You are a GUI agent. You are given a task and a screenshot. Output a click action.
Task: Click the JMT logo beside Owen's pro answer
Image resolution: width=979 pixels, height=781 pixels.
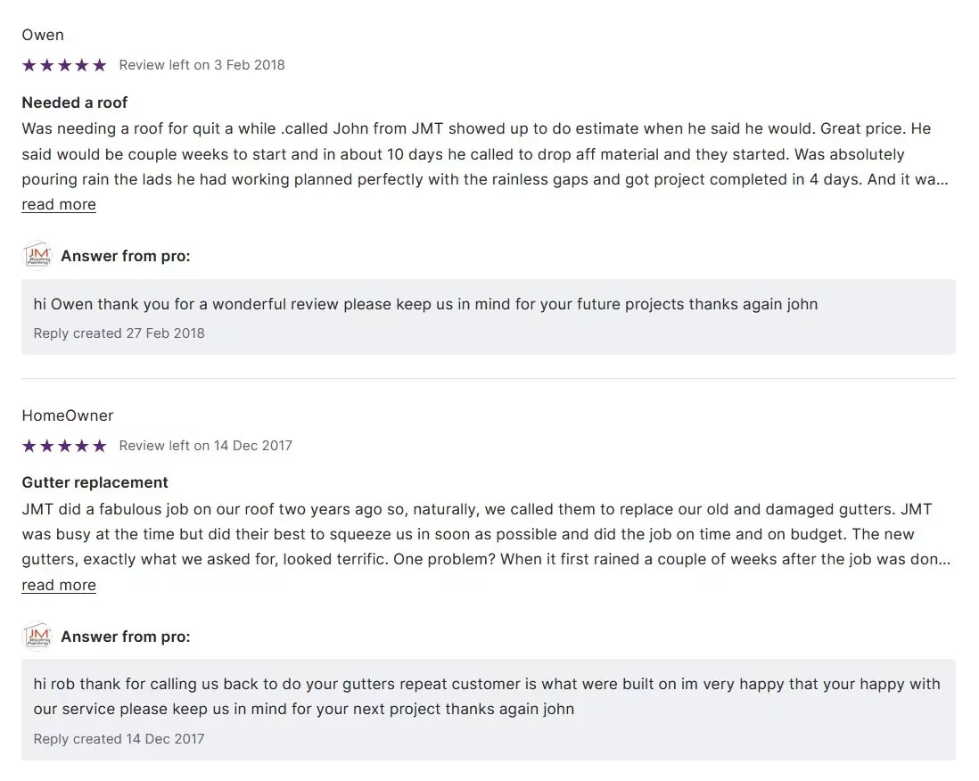point(37,256)
